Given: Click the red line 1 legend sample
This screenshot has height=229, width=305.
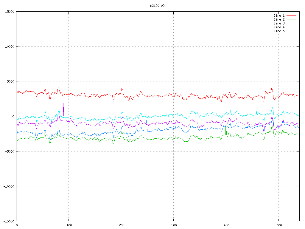Looking at the screenshot, I should click(x=291, y=16).
